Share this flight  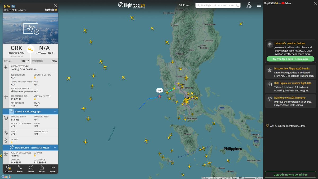point(42,169)
